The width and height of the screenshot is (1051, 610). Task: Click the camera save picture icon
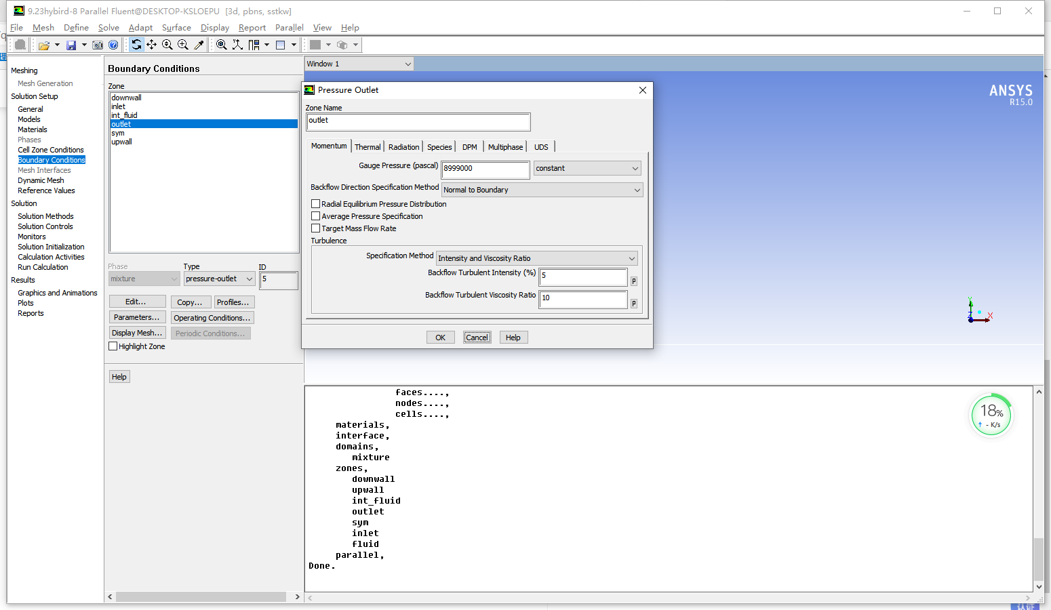click(98, 45)
